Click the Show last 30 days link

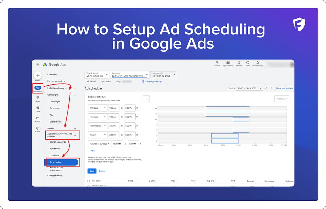tap(284, 88)
